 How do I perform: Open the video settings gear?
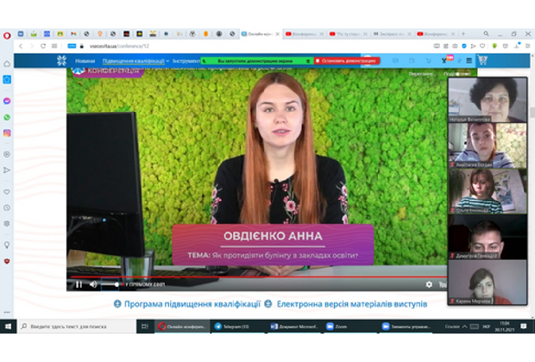pos(429,284)
